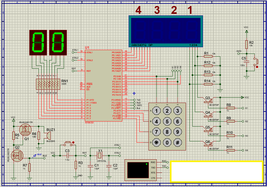The image size is (267, 187).
Task: Select capacitor C3 symbol
Action: tap(67, 156)
